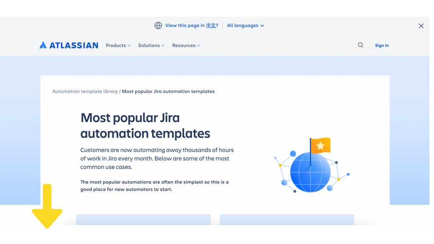The width and height of the screenshot is (434, 244).
Task: Open the Products menu
Action: coord(118,45)
